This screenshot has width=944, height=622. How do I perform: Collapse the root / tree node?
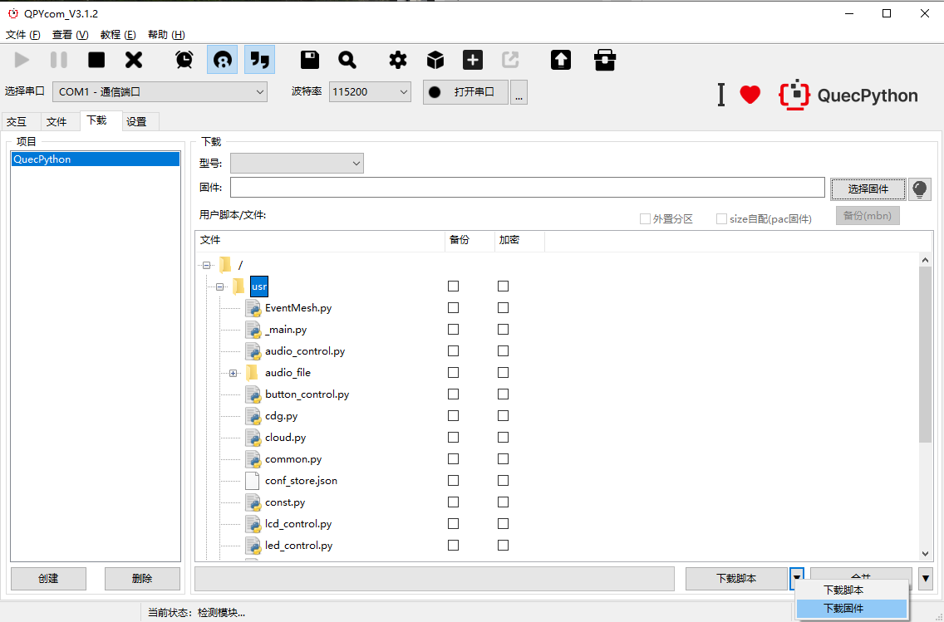tap(206, 265)
